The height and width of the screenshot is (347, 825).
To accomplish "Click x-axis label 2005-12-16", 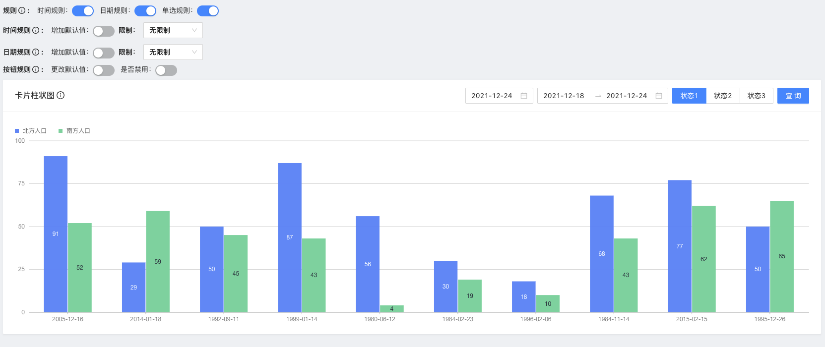I will 67,319.
